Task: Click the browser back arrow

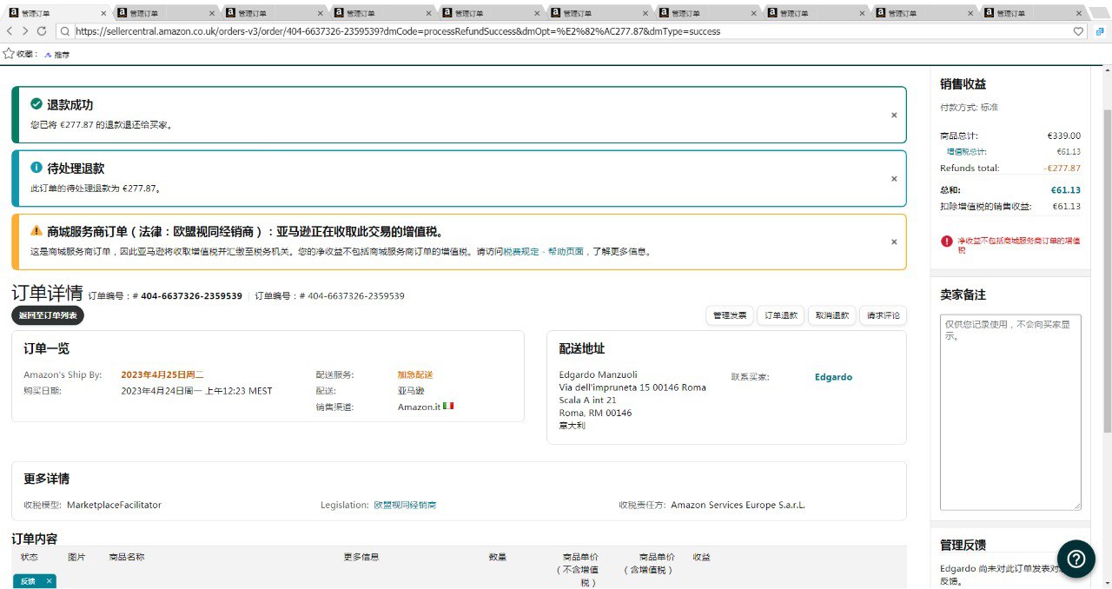Action: [10, 31]
